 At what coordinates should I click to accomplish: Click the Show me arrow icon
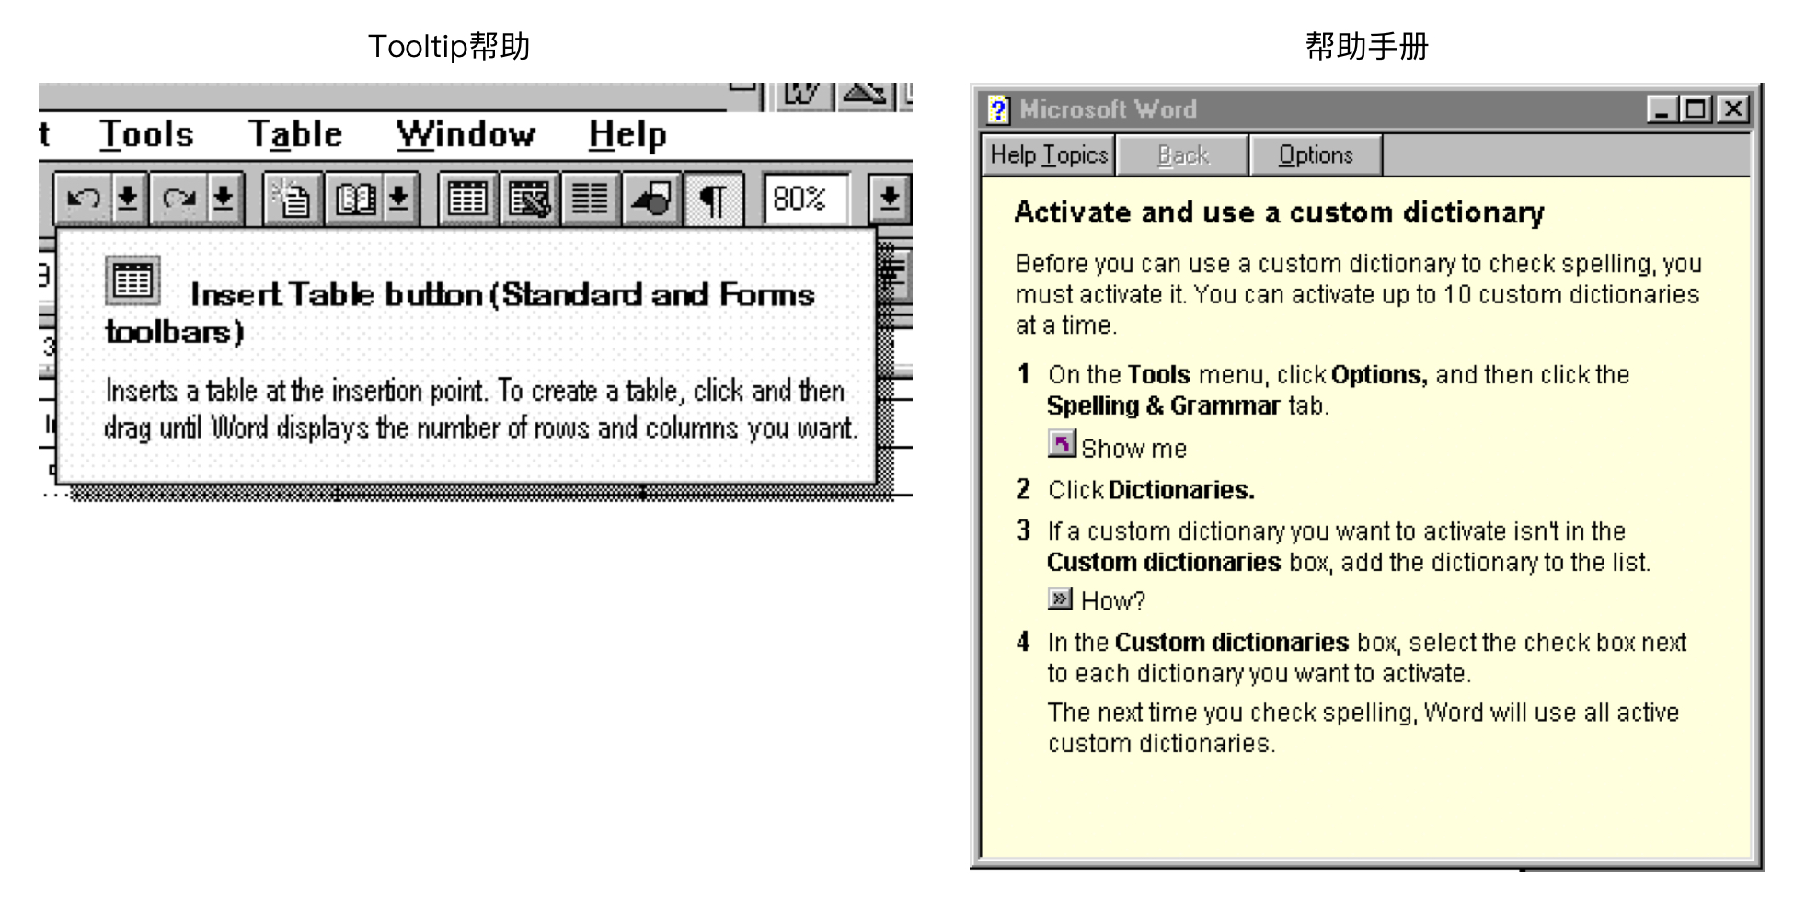point(1061,444)
